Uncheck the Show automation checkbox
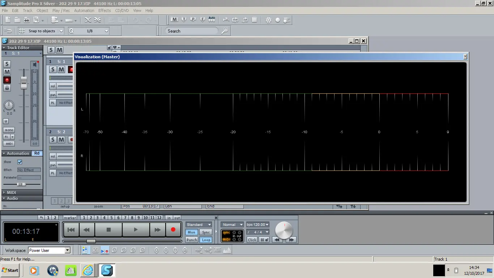This screenshot has height=278, width=494. 20,162
